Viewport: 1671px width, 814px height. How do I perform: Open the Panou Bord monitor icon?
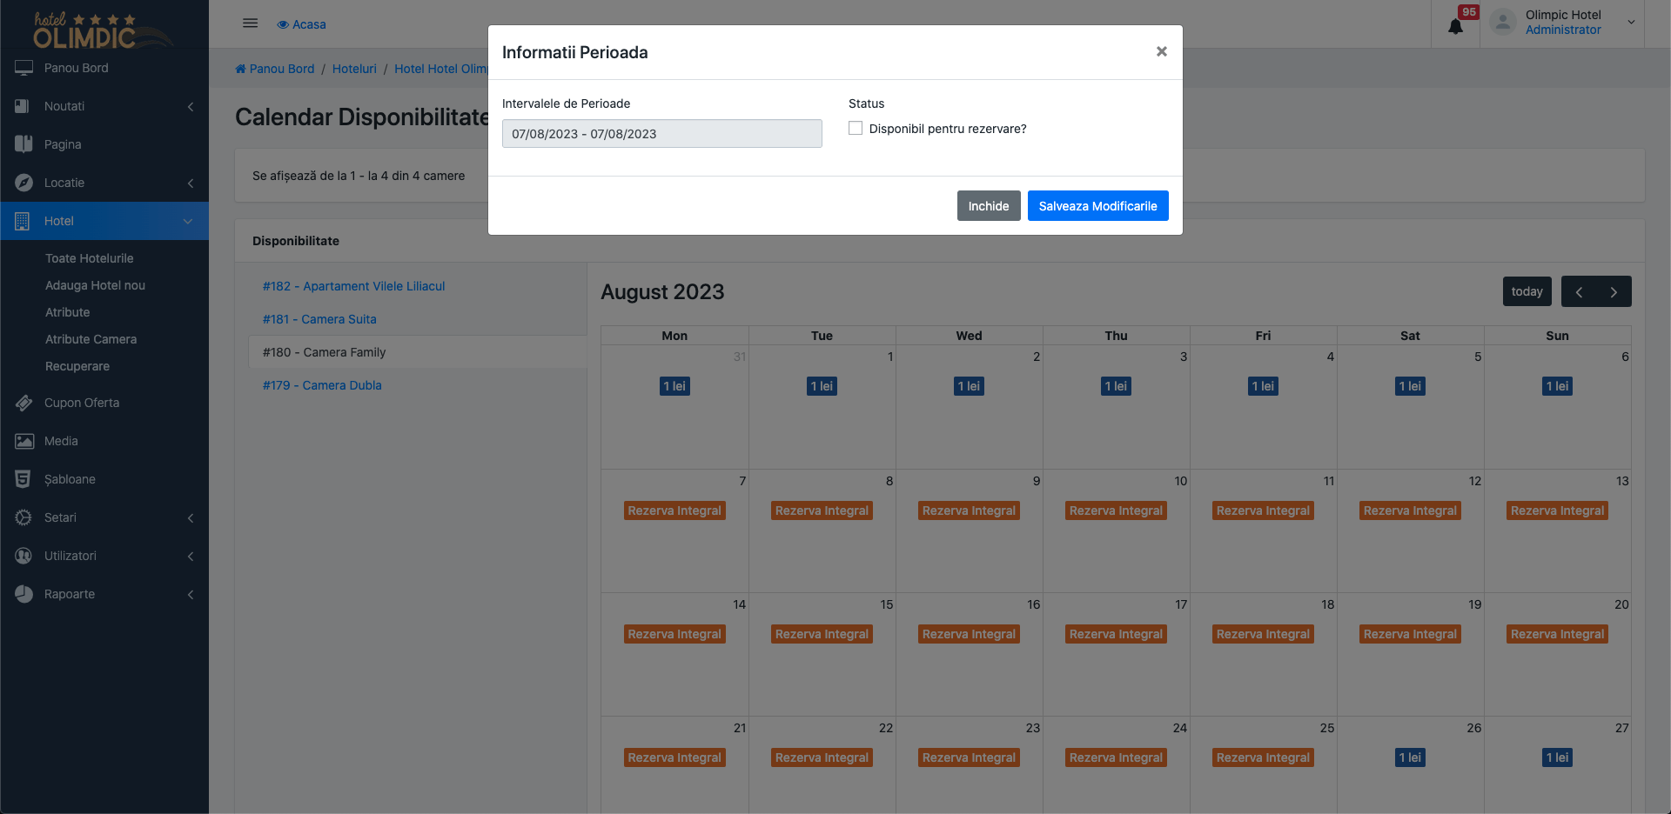23,68
